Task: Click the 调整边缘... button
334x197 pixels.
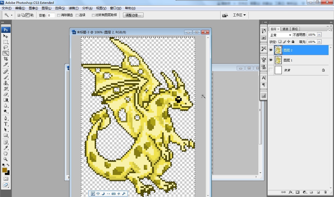Action: (x=133, y=15)
